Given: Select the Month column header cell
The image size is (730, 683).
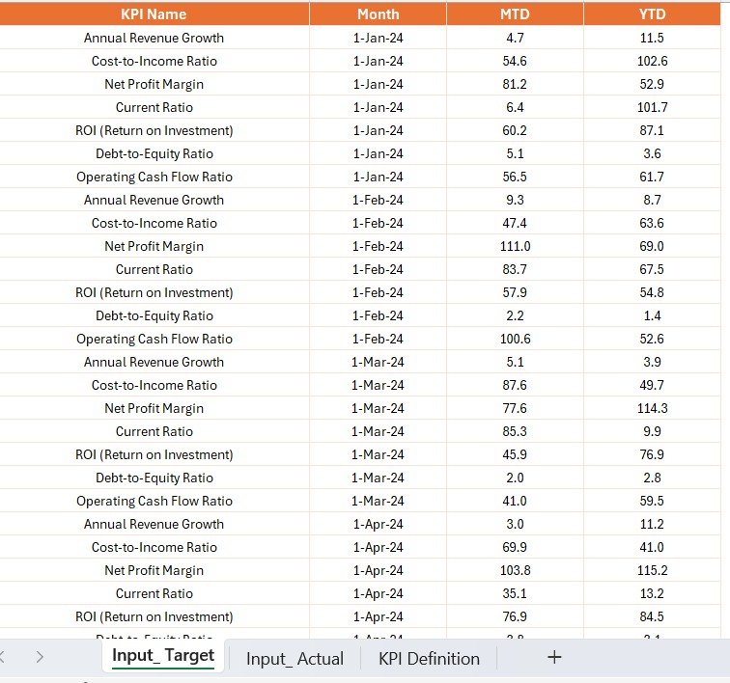Looking at the screenshot, I should click(379, 14).
